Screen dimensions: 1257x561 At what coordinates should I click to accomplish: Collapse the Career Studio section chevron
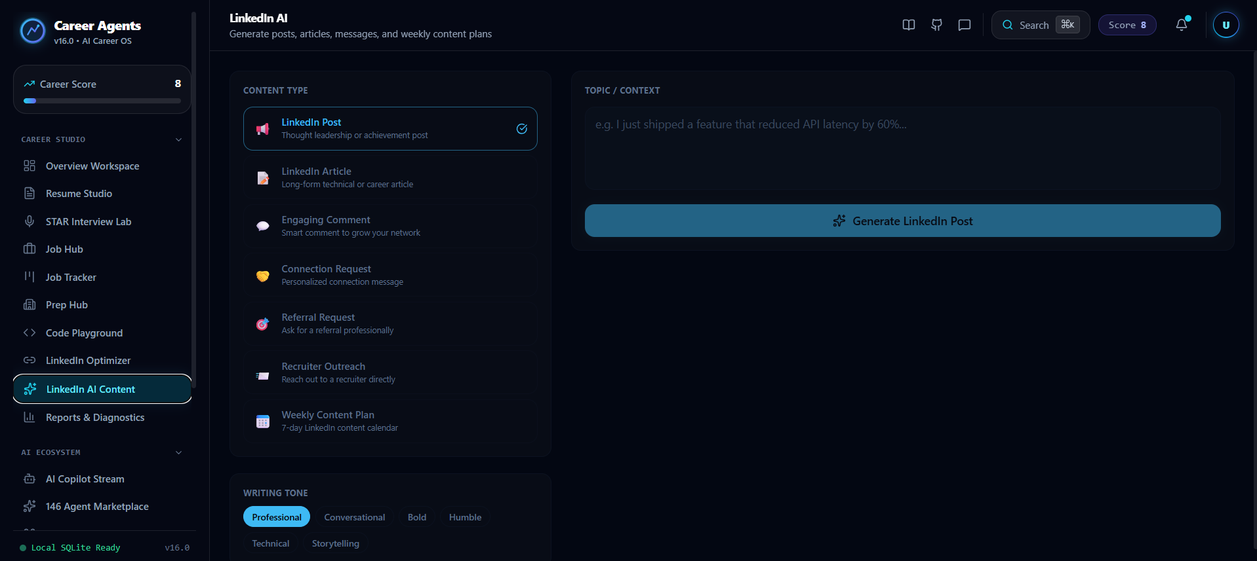click(178, 139)
